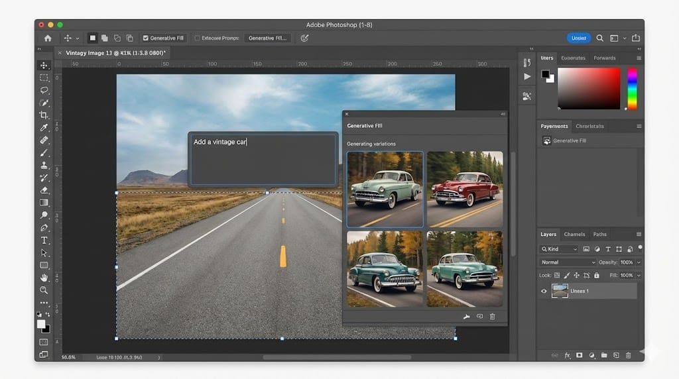
Task: Select the Healing Brush tool
Action: tap(44, 140)
